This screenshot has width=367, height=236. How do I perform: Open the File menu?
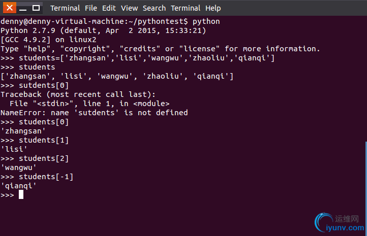tap(91, 8)
